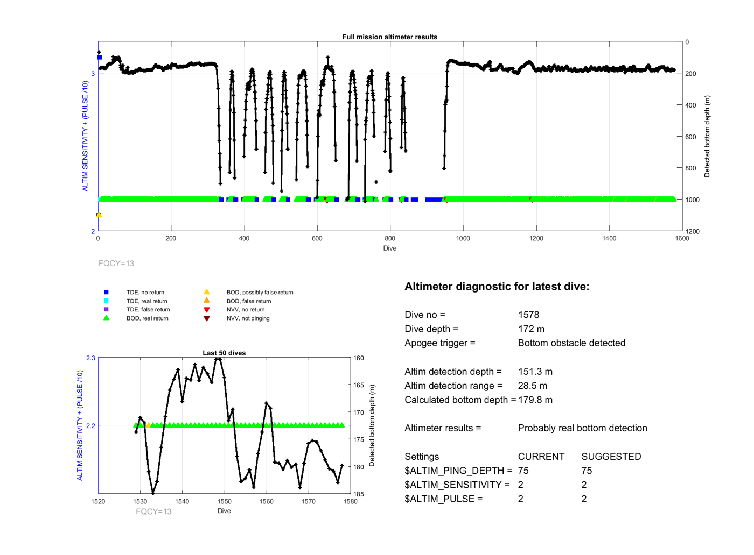Image resolution: width=754 pixels, height=555 pixels.
Task: Click the 1550 tick on Last 50 dives x-axis
Action: point(224,501)
